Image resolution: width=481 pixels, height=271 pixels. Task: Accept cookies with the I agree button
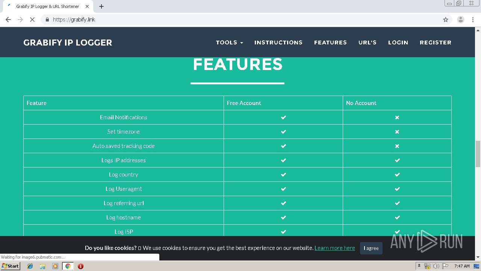pyautogui.click(x=371, y=248)
